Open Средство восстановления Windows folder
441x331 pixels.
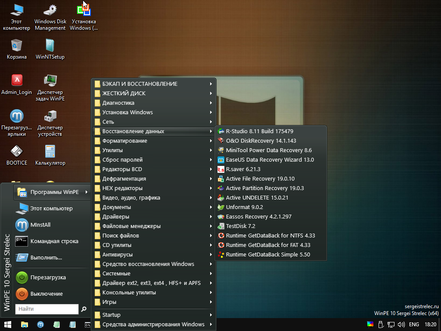(154, 264)
